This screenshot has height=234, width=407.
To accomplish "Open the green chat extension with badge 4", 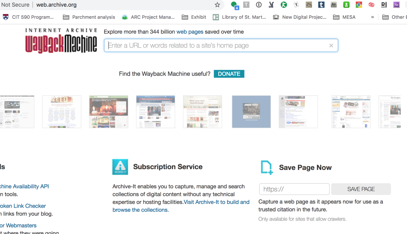I will (x=234, y=5).
